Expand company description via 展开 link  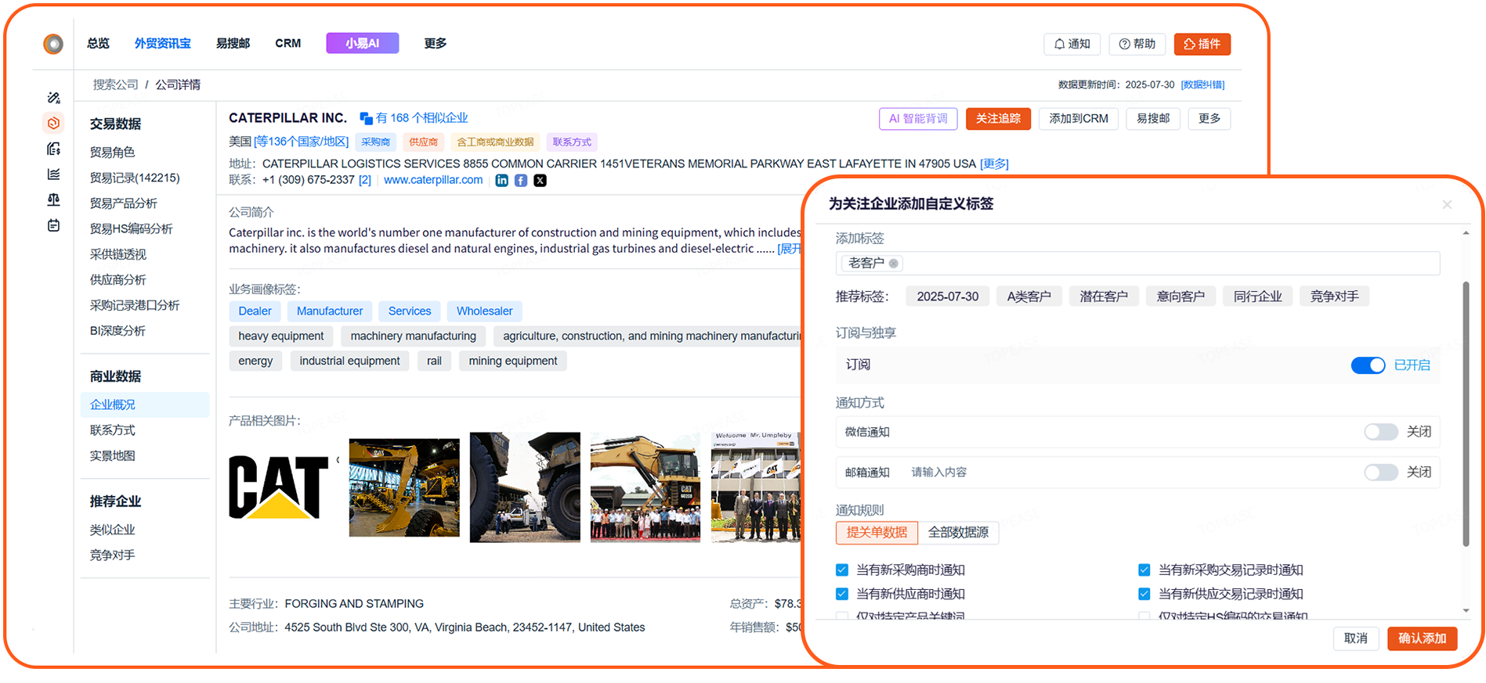[x=789, y=249]
